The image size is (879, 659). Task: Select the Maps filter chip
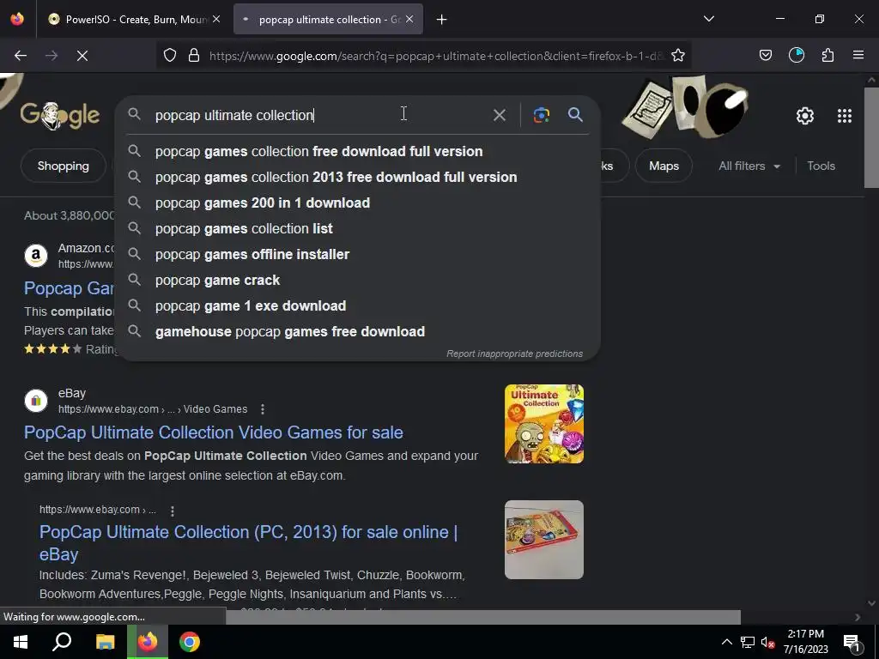(664, 166)
